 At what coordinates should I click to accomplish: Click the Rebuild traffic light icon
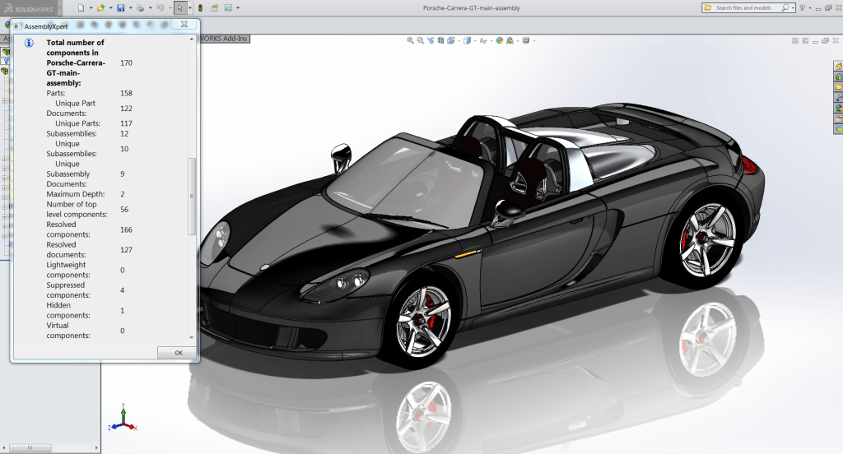pyautogui.click(x=200, y=7)
